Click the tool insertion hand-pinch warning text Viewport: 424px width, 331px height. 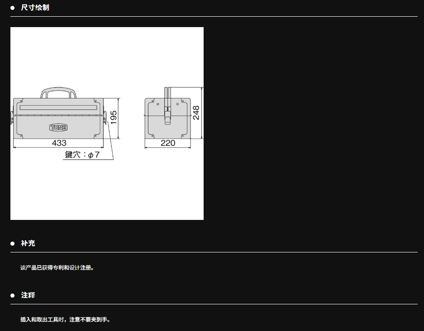coord(65,320)
